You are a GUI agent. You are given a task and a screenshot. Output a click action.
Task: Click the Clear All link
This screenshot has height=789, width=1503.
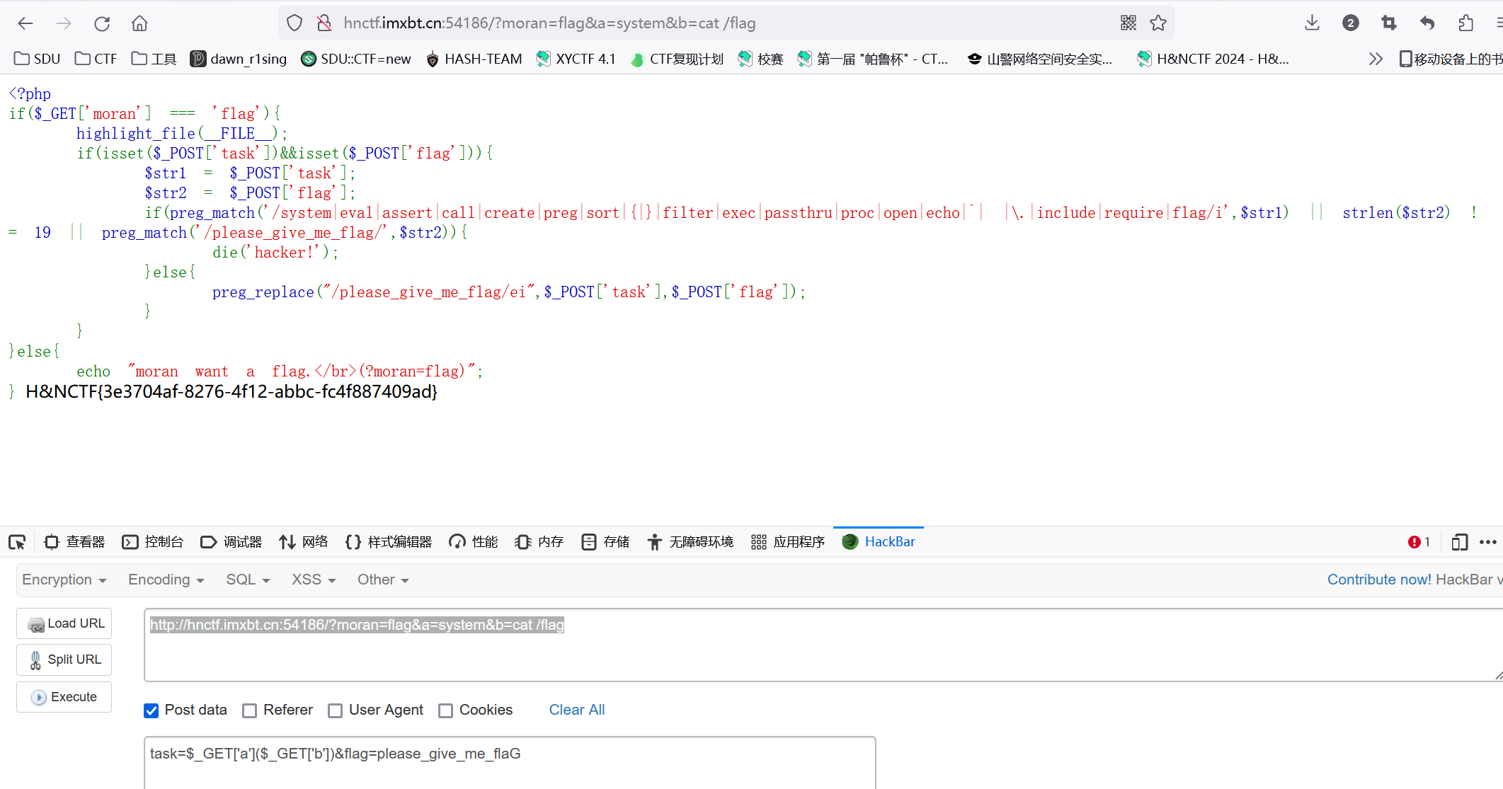tap(576, 710)
